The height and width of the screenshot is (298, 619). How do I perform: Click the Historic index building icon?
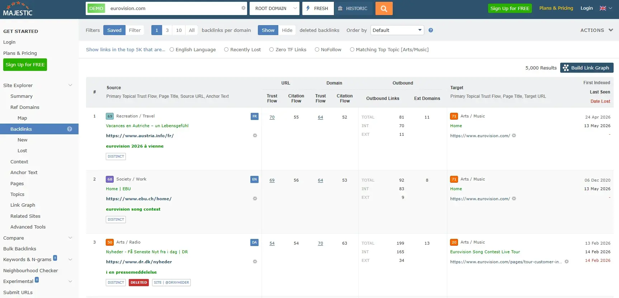pyautogui.click(x=340, y=8)
